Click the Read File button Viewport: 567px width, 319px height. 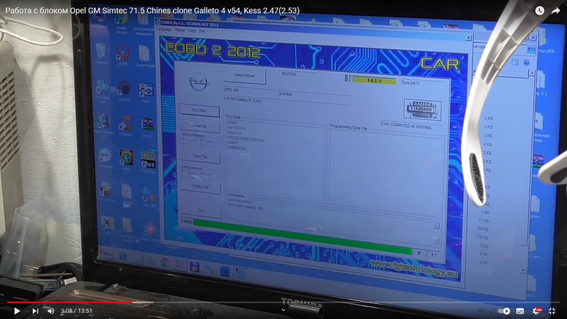coord(200,126)
